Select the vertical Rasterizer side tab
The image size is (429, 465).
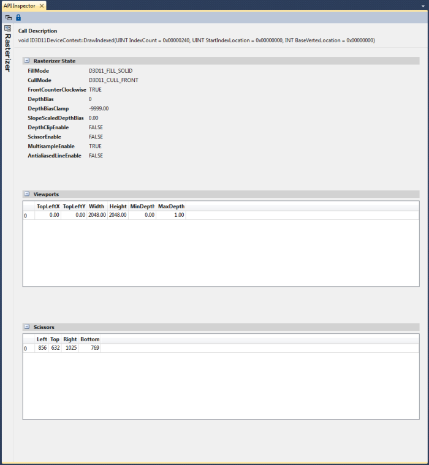[x=7, y=52]
